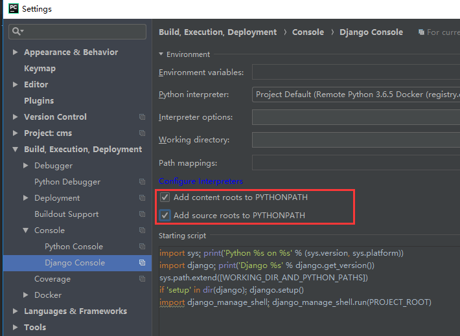Image resolution: width=460 pixels, height=336 pixels.
Task: Open the Keymap settings page
Action: (40, 69)
